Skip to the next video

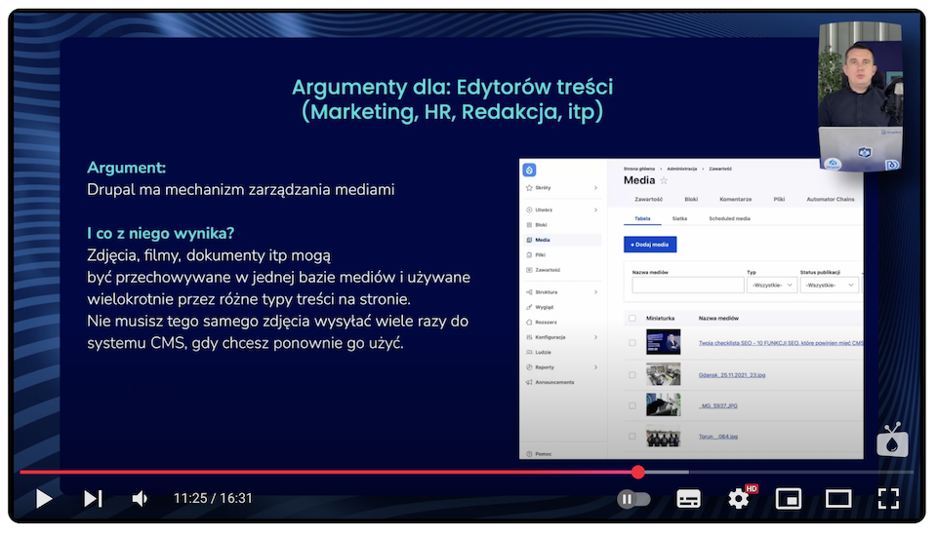coord(94,498)
